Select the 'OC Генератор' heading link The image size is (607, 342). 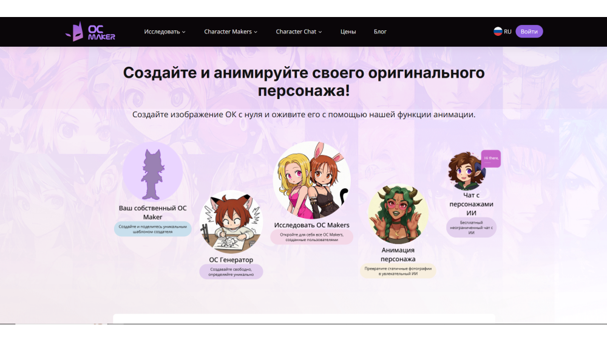pos(231,260)
